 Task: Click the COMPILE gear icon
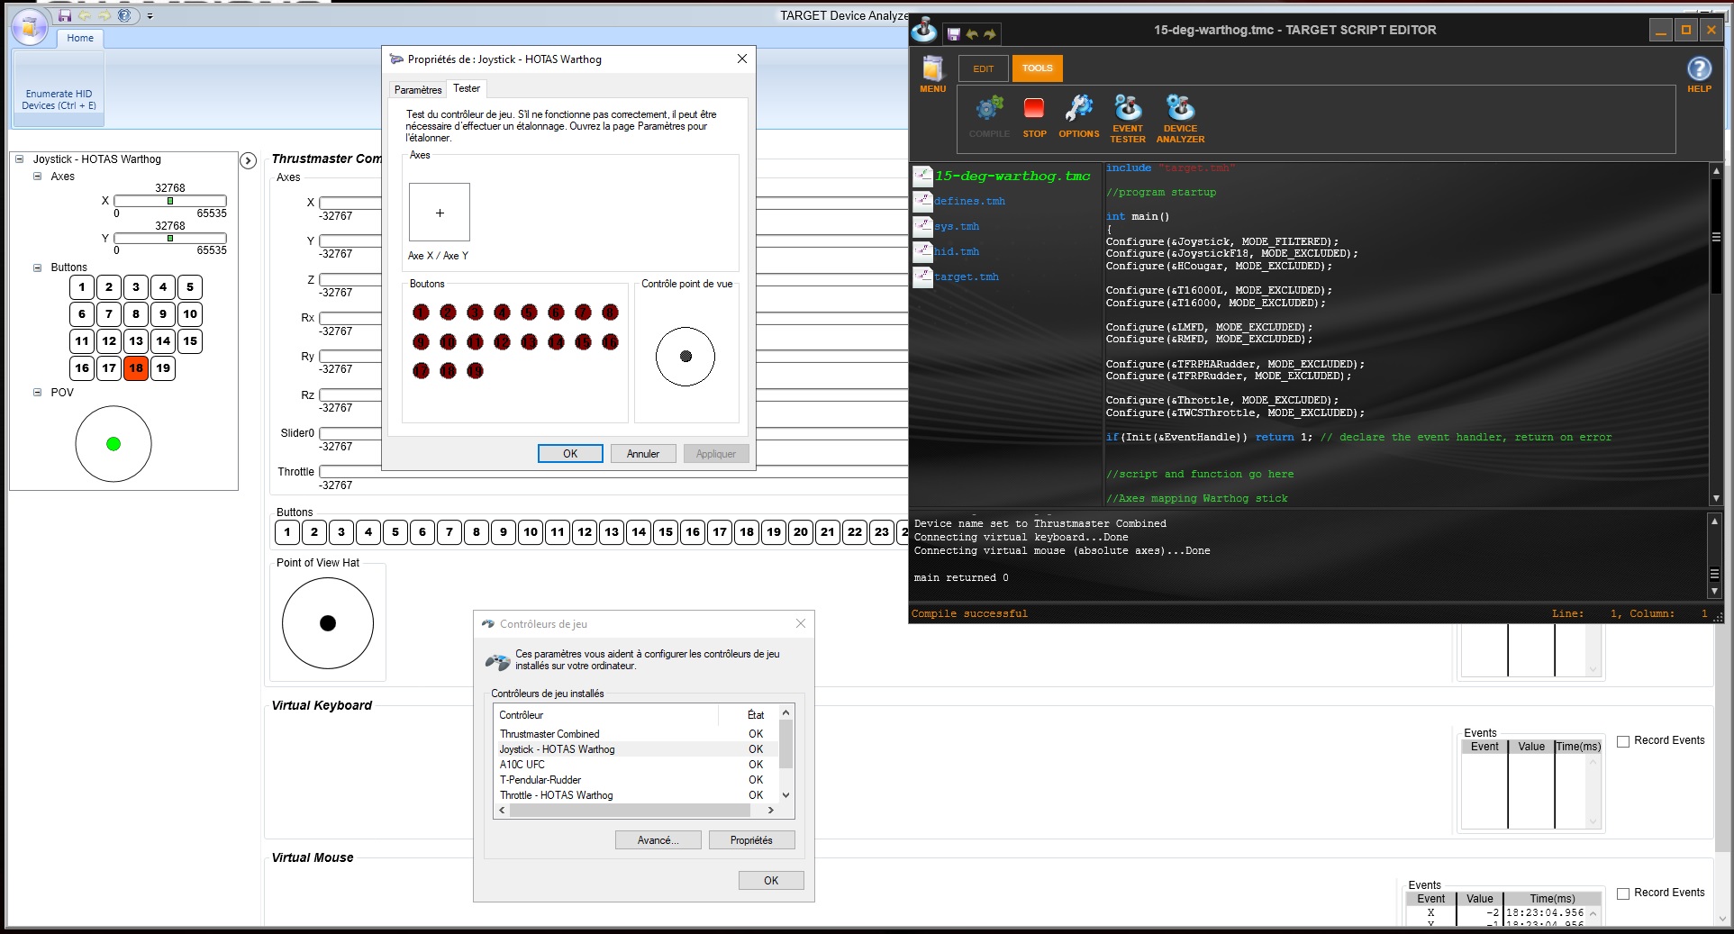[x=989, y=117]
